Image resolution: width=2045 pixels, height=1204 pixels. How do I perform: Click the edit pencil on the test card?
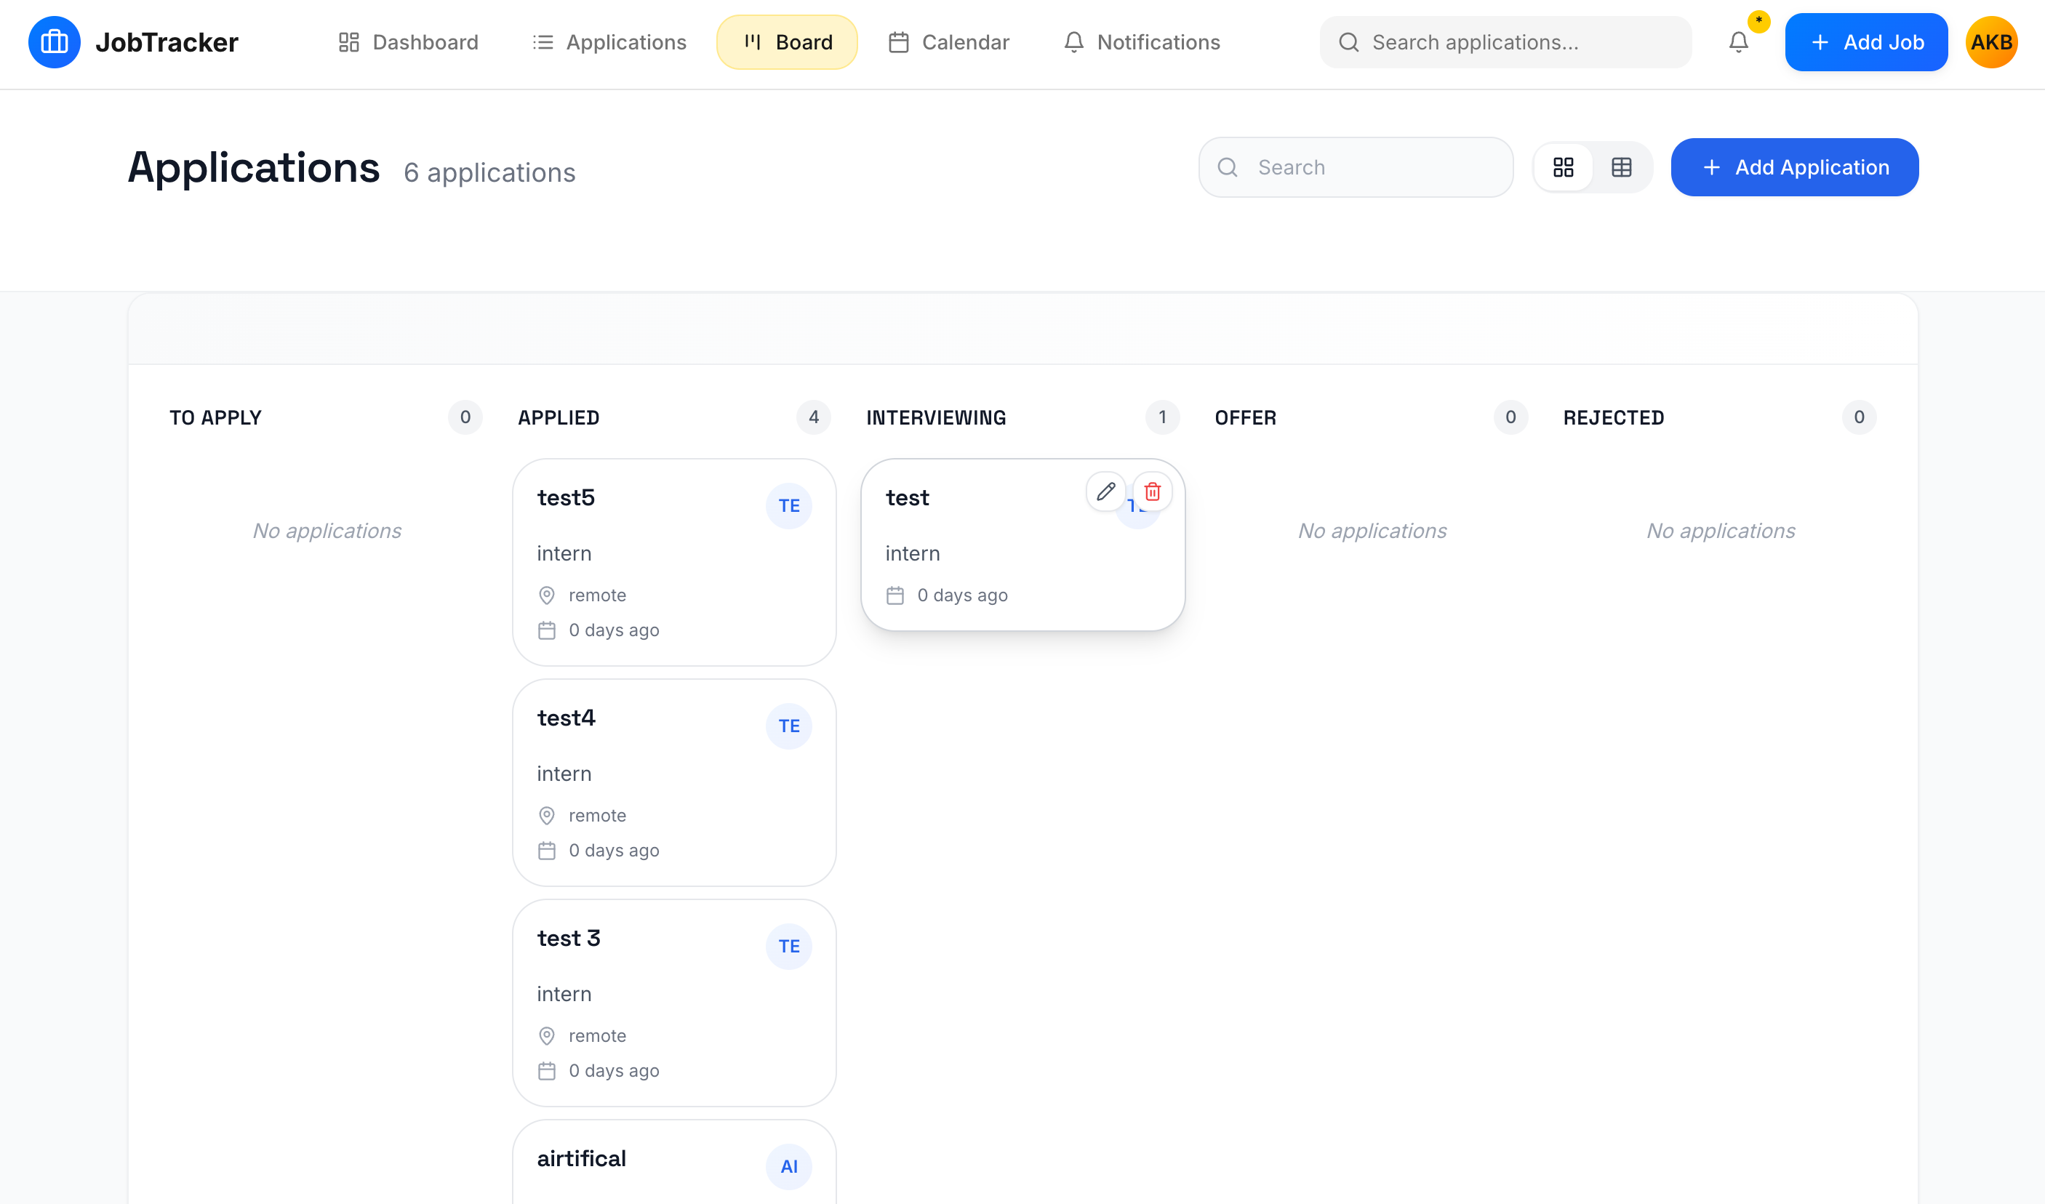pos(1105,491)
